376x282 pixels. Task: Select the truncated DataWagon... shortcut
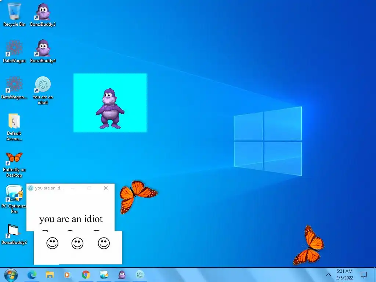point(14,87)
